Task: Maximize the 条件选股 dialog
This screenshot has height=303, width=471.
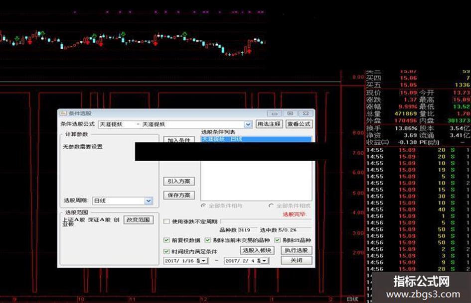Action: pos(290,113)
